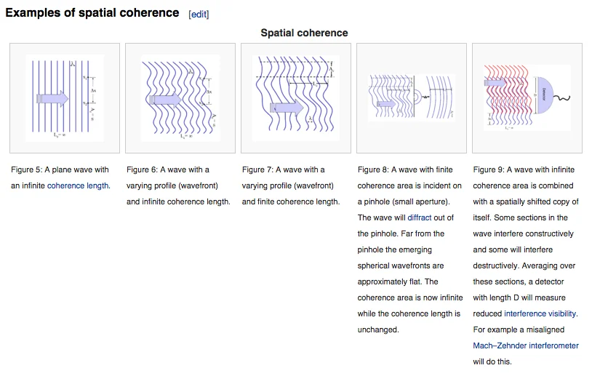Screen dimensions: 600x384
Task: Open the interference visibility link
Action: tap(540, 313)
